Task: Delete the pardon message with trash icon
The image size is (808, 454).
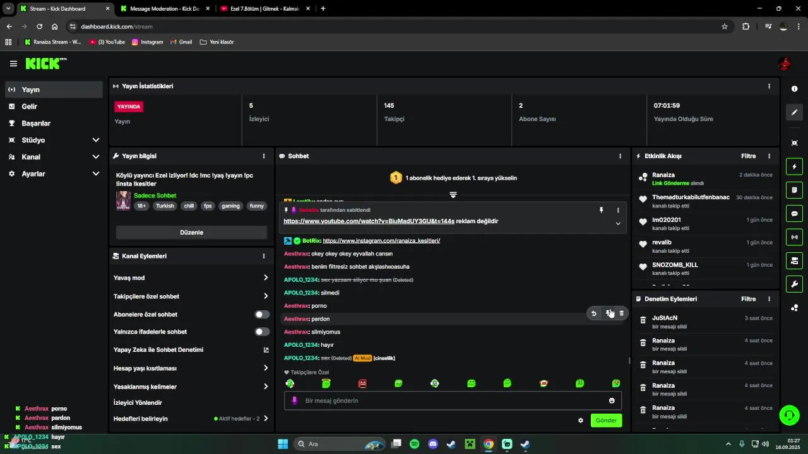Action: (x=621, y=313)
